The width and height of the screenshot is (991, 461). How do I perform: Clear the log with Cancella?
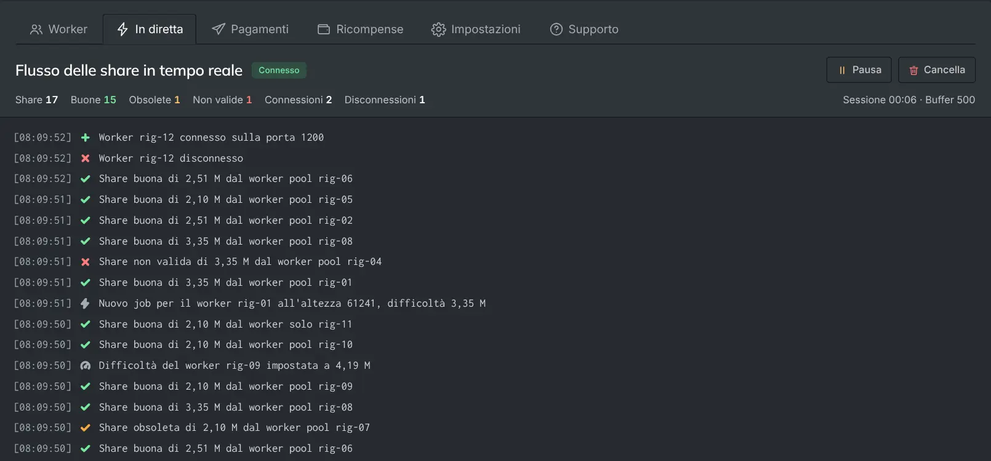click(x=937, y=70)
